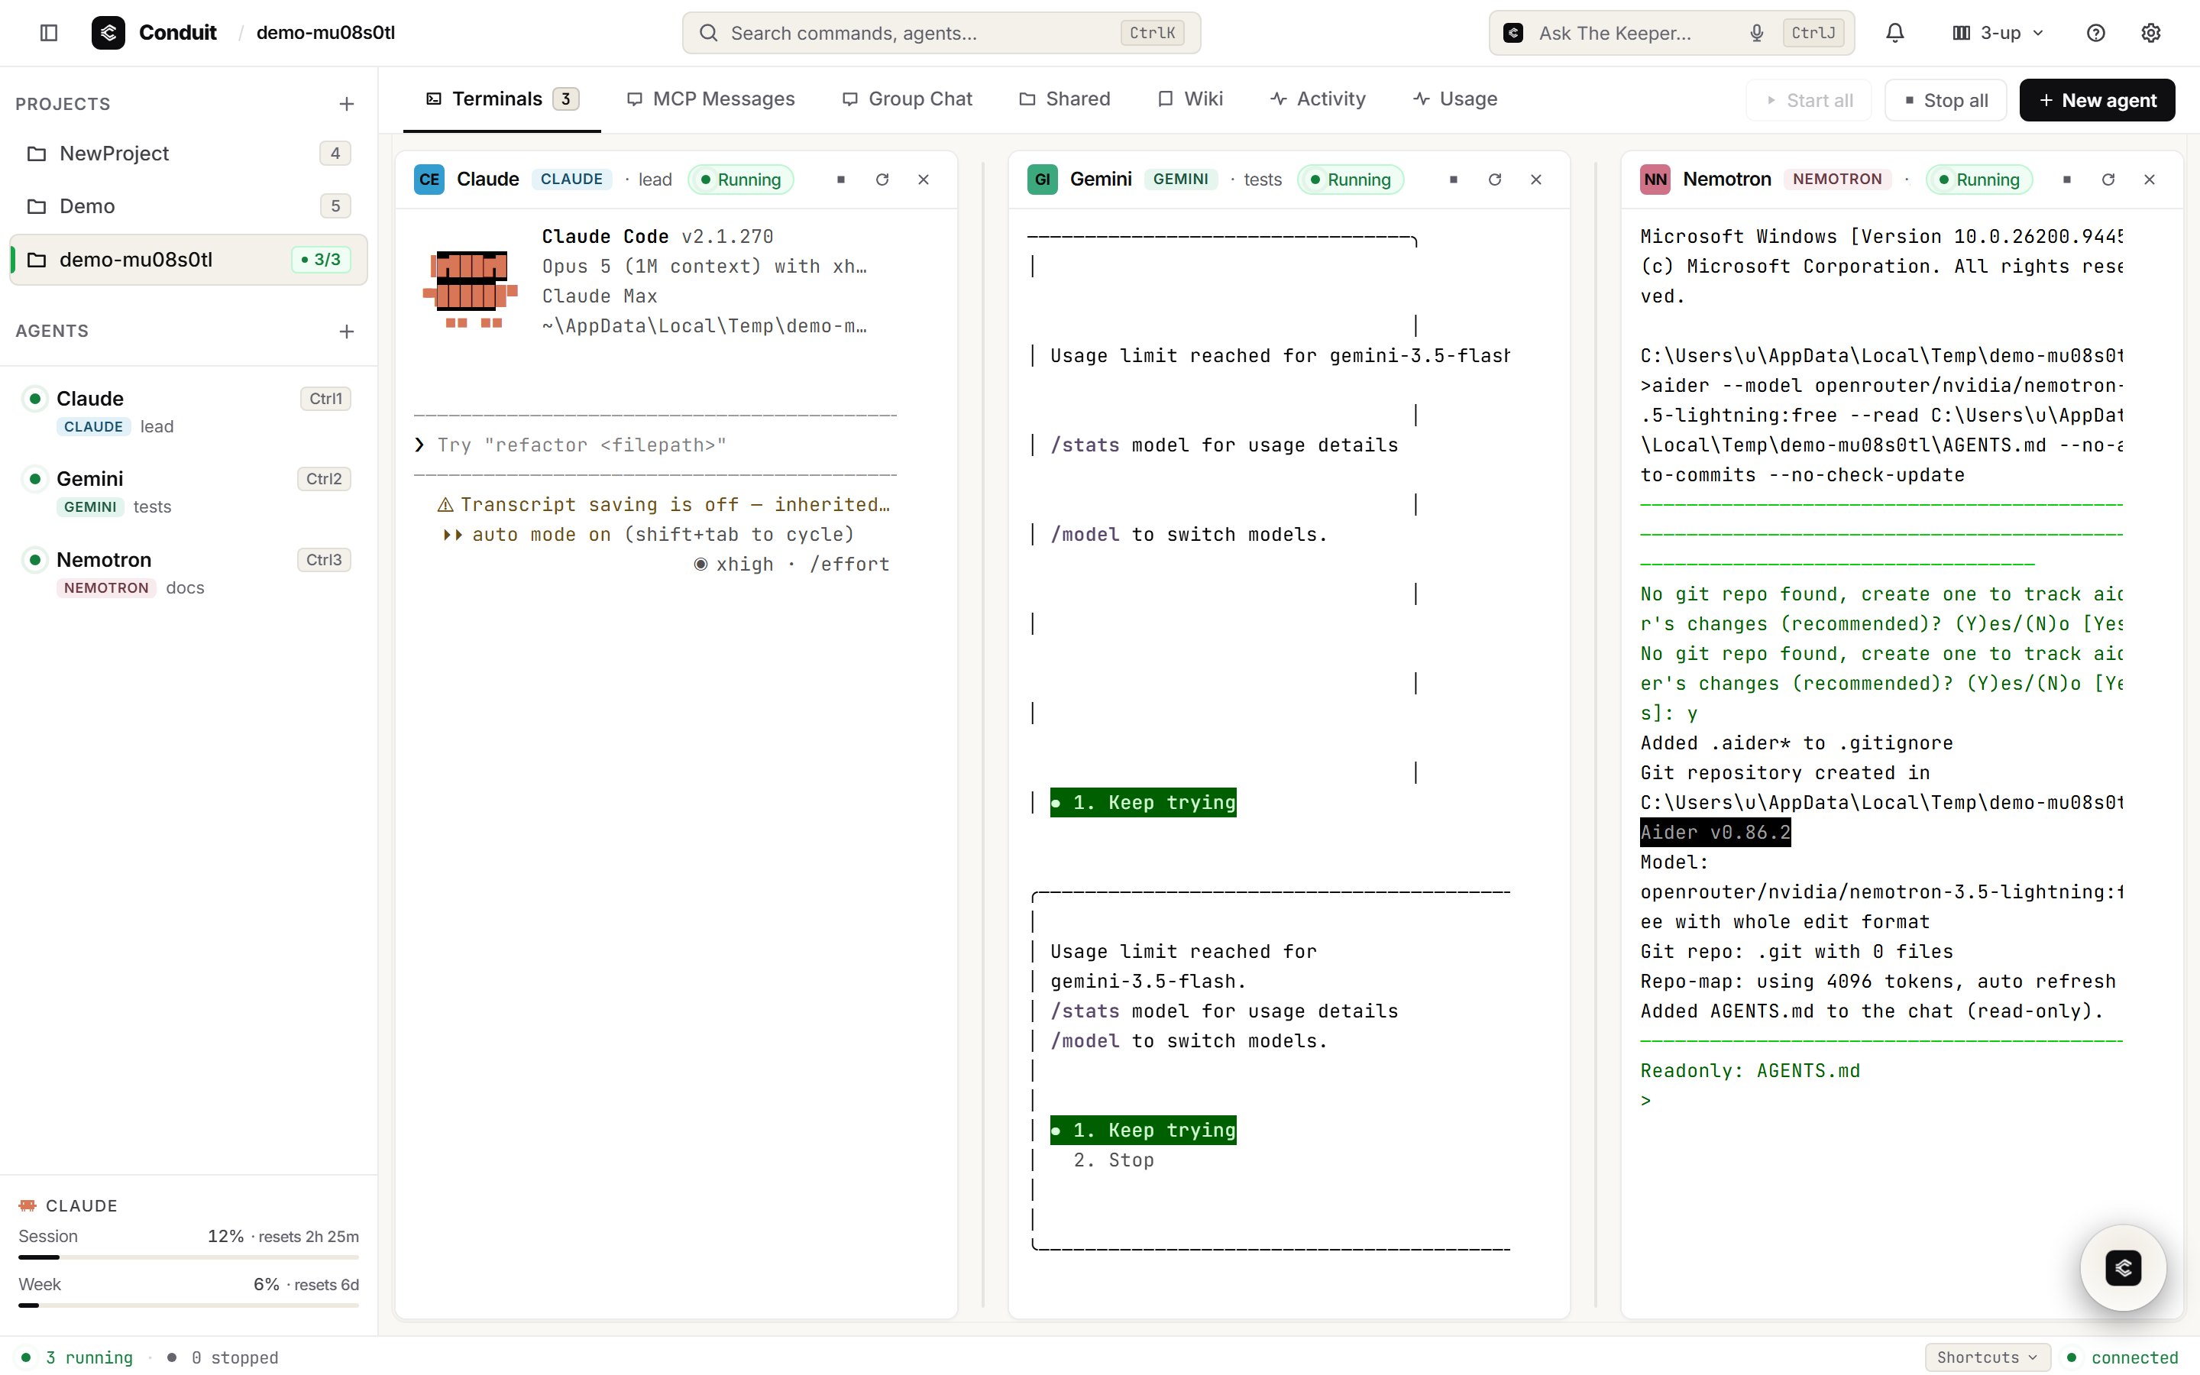Expand the Shortcuts menu in status bar

(x=1988, y=1357)
